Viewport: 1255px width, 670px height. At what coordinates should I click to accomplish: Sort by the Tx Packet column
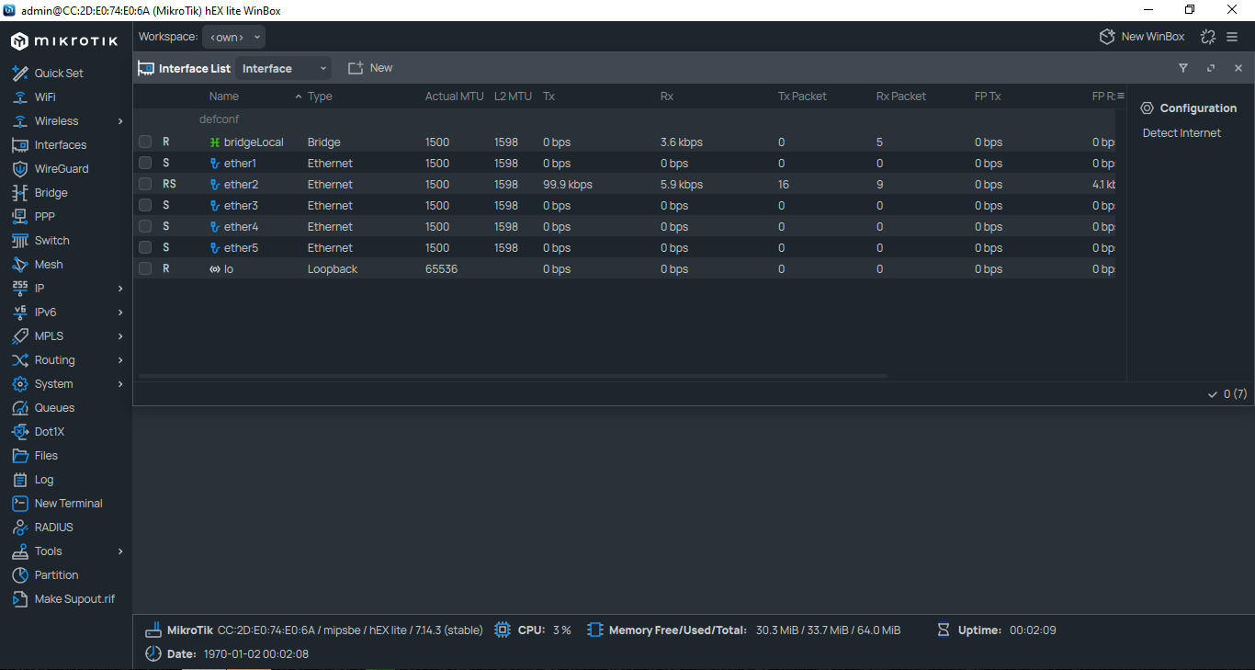[802, 96]
